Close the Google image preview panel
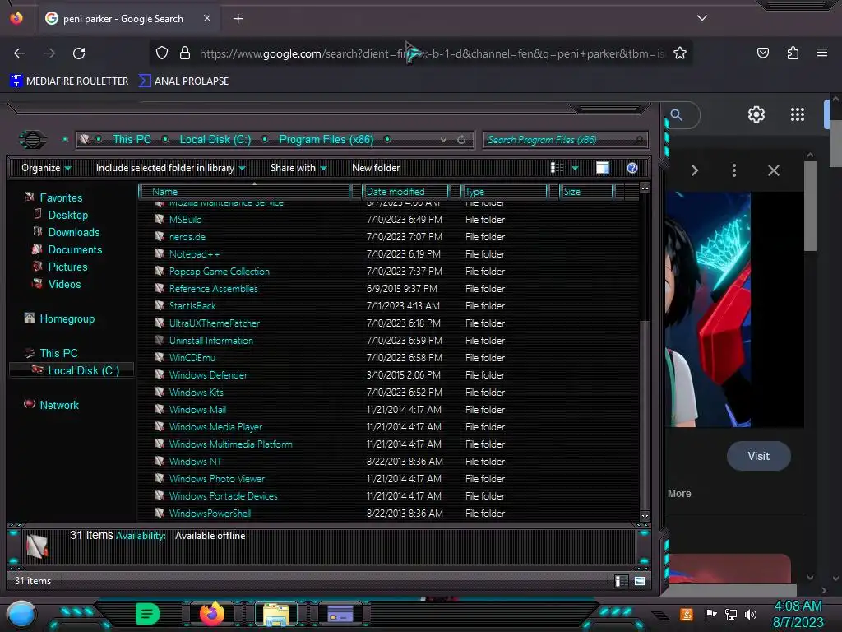This screenshot has width=842, height=632. click(x=773, y=170)
